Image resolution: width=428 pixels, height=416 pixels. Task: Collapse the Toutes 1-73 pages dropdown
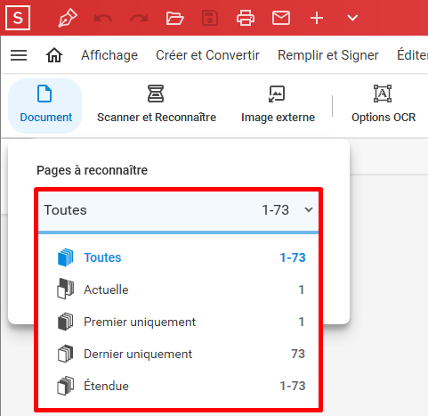[x=178, y=210]
